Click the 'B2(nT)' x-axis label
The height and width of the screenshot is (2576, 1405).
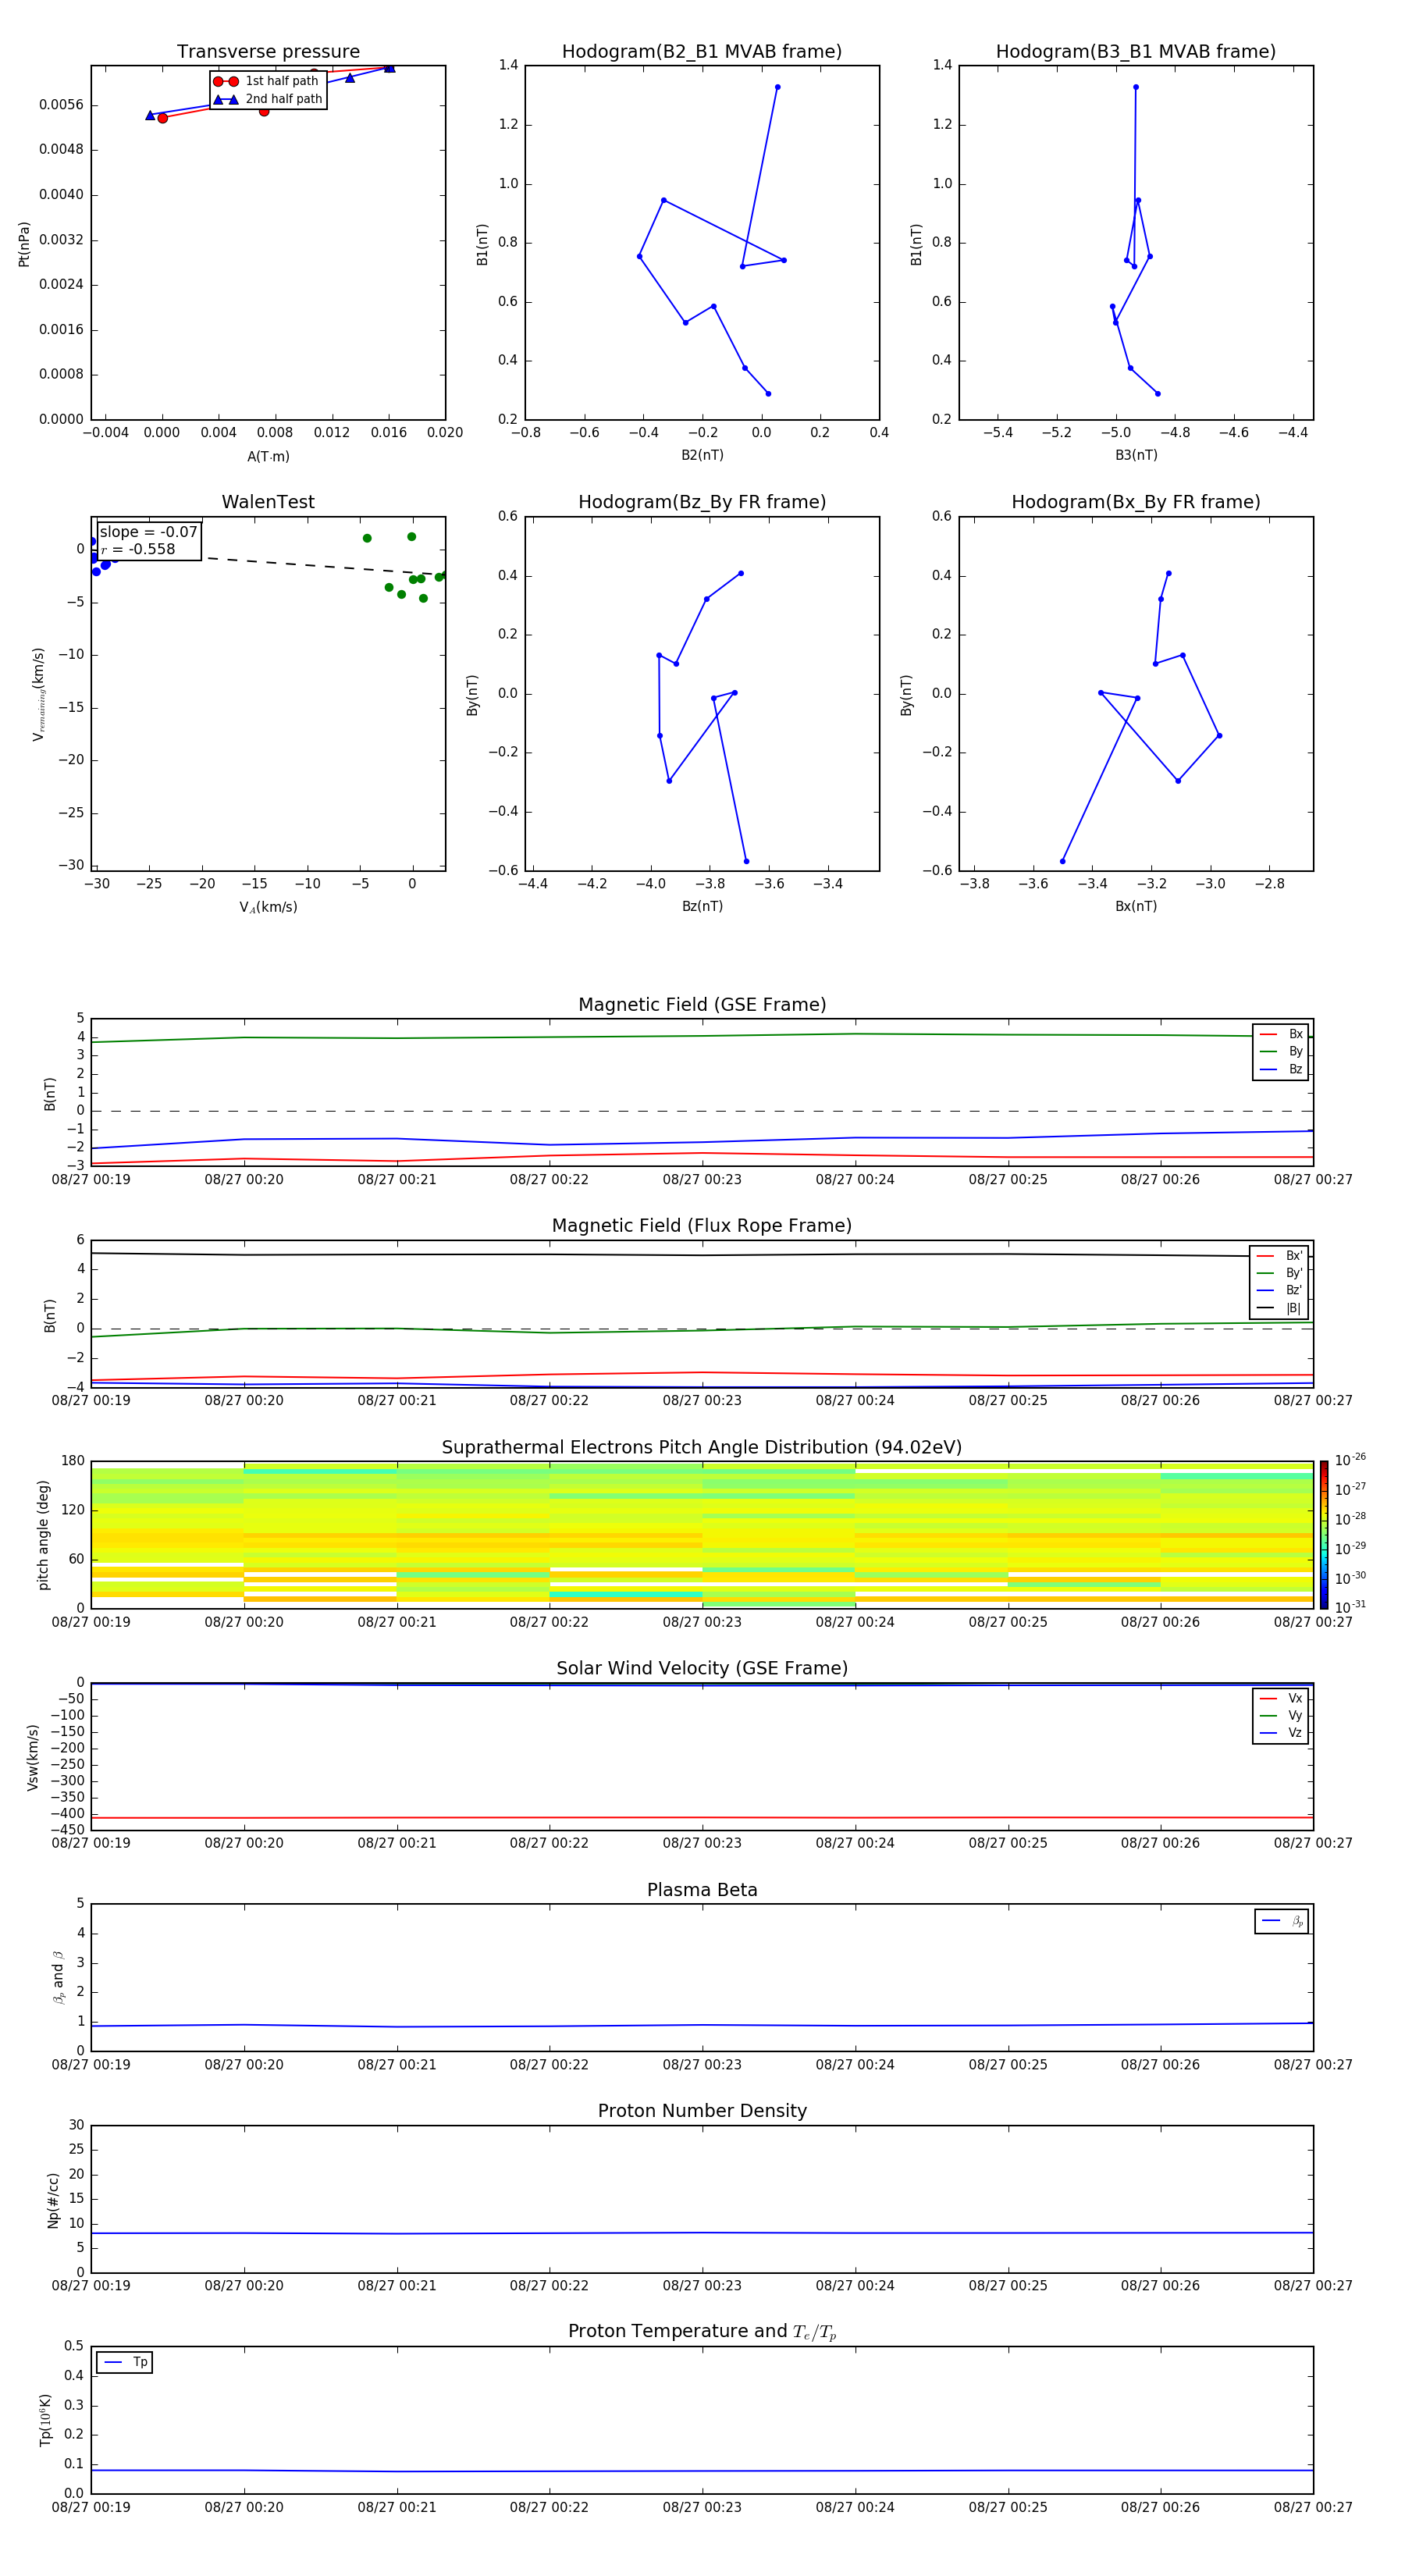pos(702,455)
